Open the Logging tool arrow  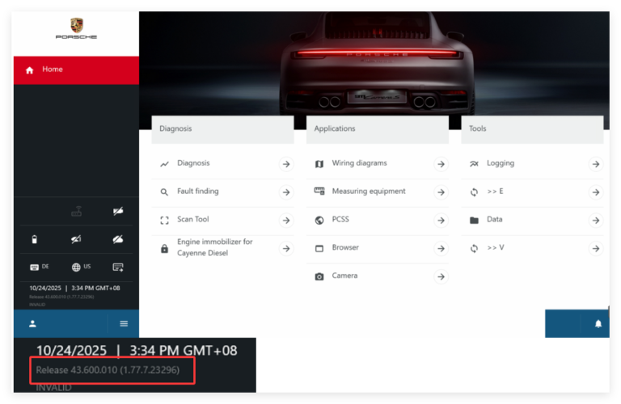click(595, 164)
